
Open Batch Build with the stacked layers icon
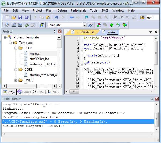[27, 25]
